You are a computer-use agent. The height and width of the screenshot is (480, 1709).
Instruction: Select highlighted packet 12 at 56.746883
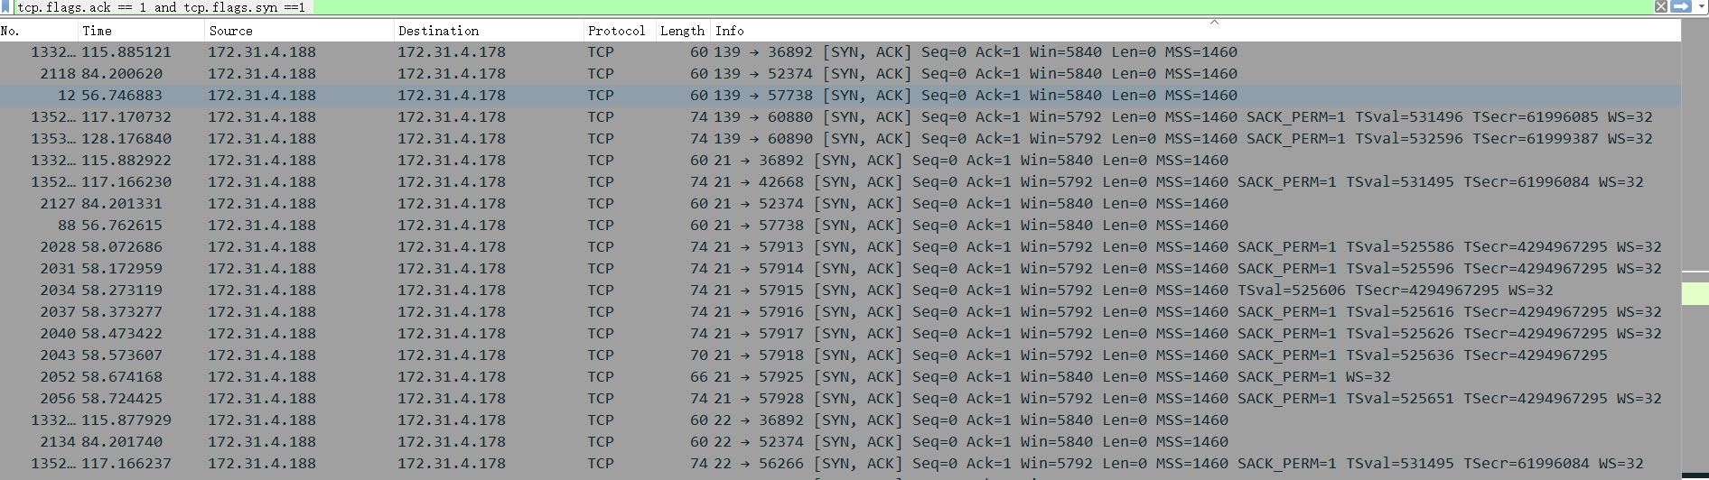point(840,96)
